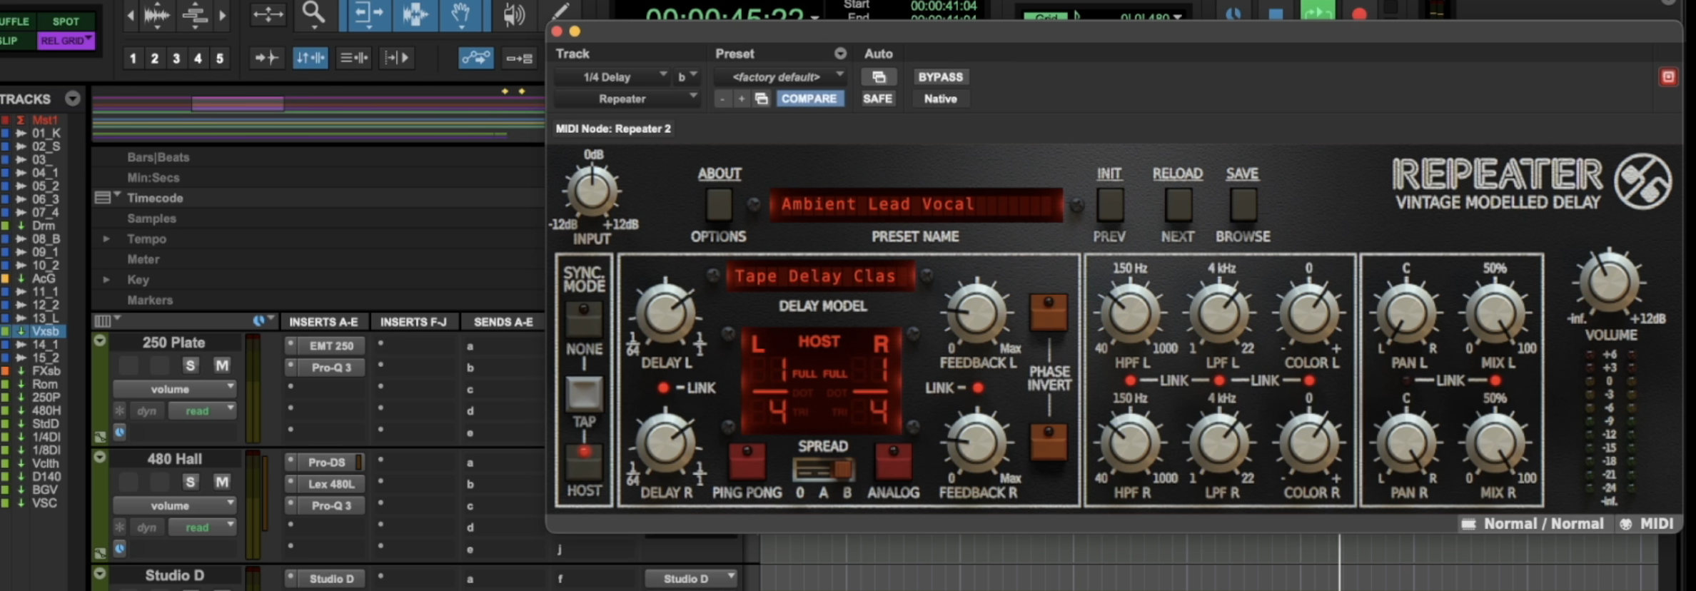
Task: Click the automation enable icon under Auto
Action: tap(879, 77)
